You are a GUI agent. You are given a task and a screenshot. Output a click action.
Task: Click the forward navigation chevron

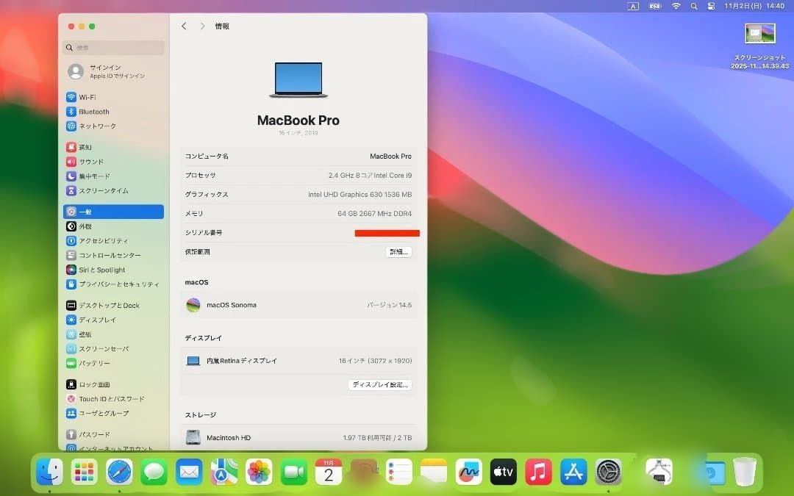tap(201, 26)
